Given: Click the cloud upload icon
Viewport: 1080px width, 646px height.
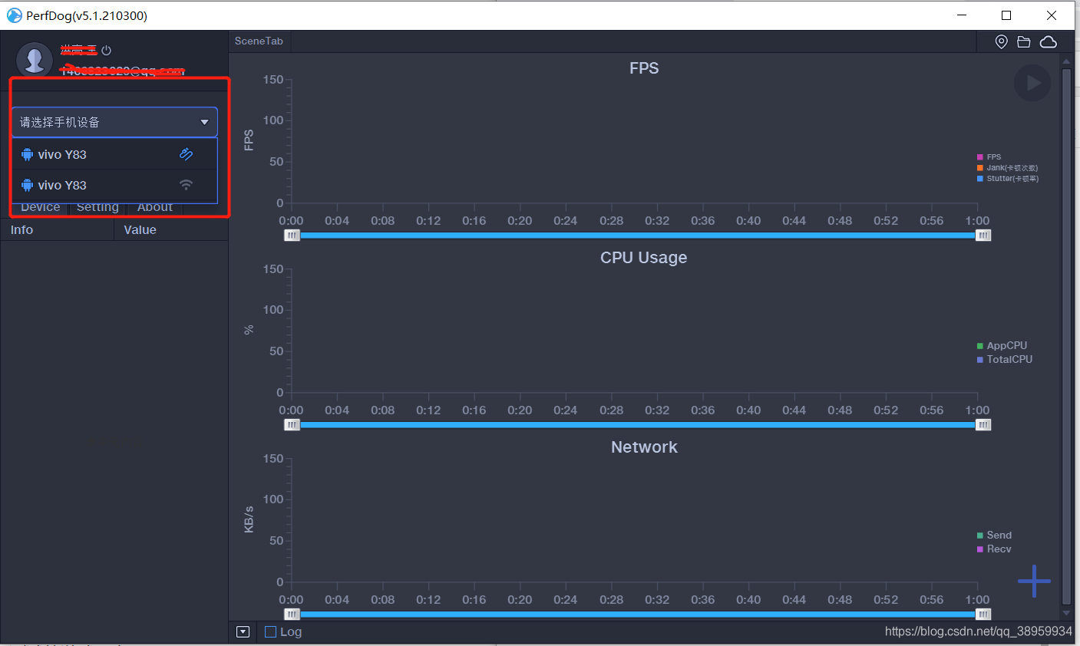Looking at the screenshot, I should click(1049, 42).
